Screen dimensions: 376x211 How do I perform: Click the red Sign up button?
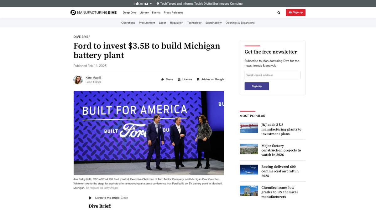pyautogui.click(x=295, y=12)
